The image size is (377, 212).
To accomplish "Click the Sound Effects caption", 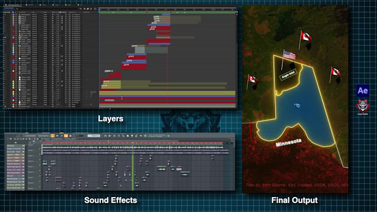I will [x=110, y=200].
